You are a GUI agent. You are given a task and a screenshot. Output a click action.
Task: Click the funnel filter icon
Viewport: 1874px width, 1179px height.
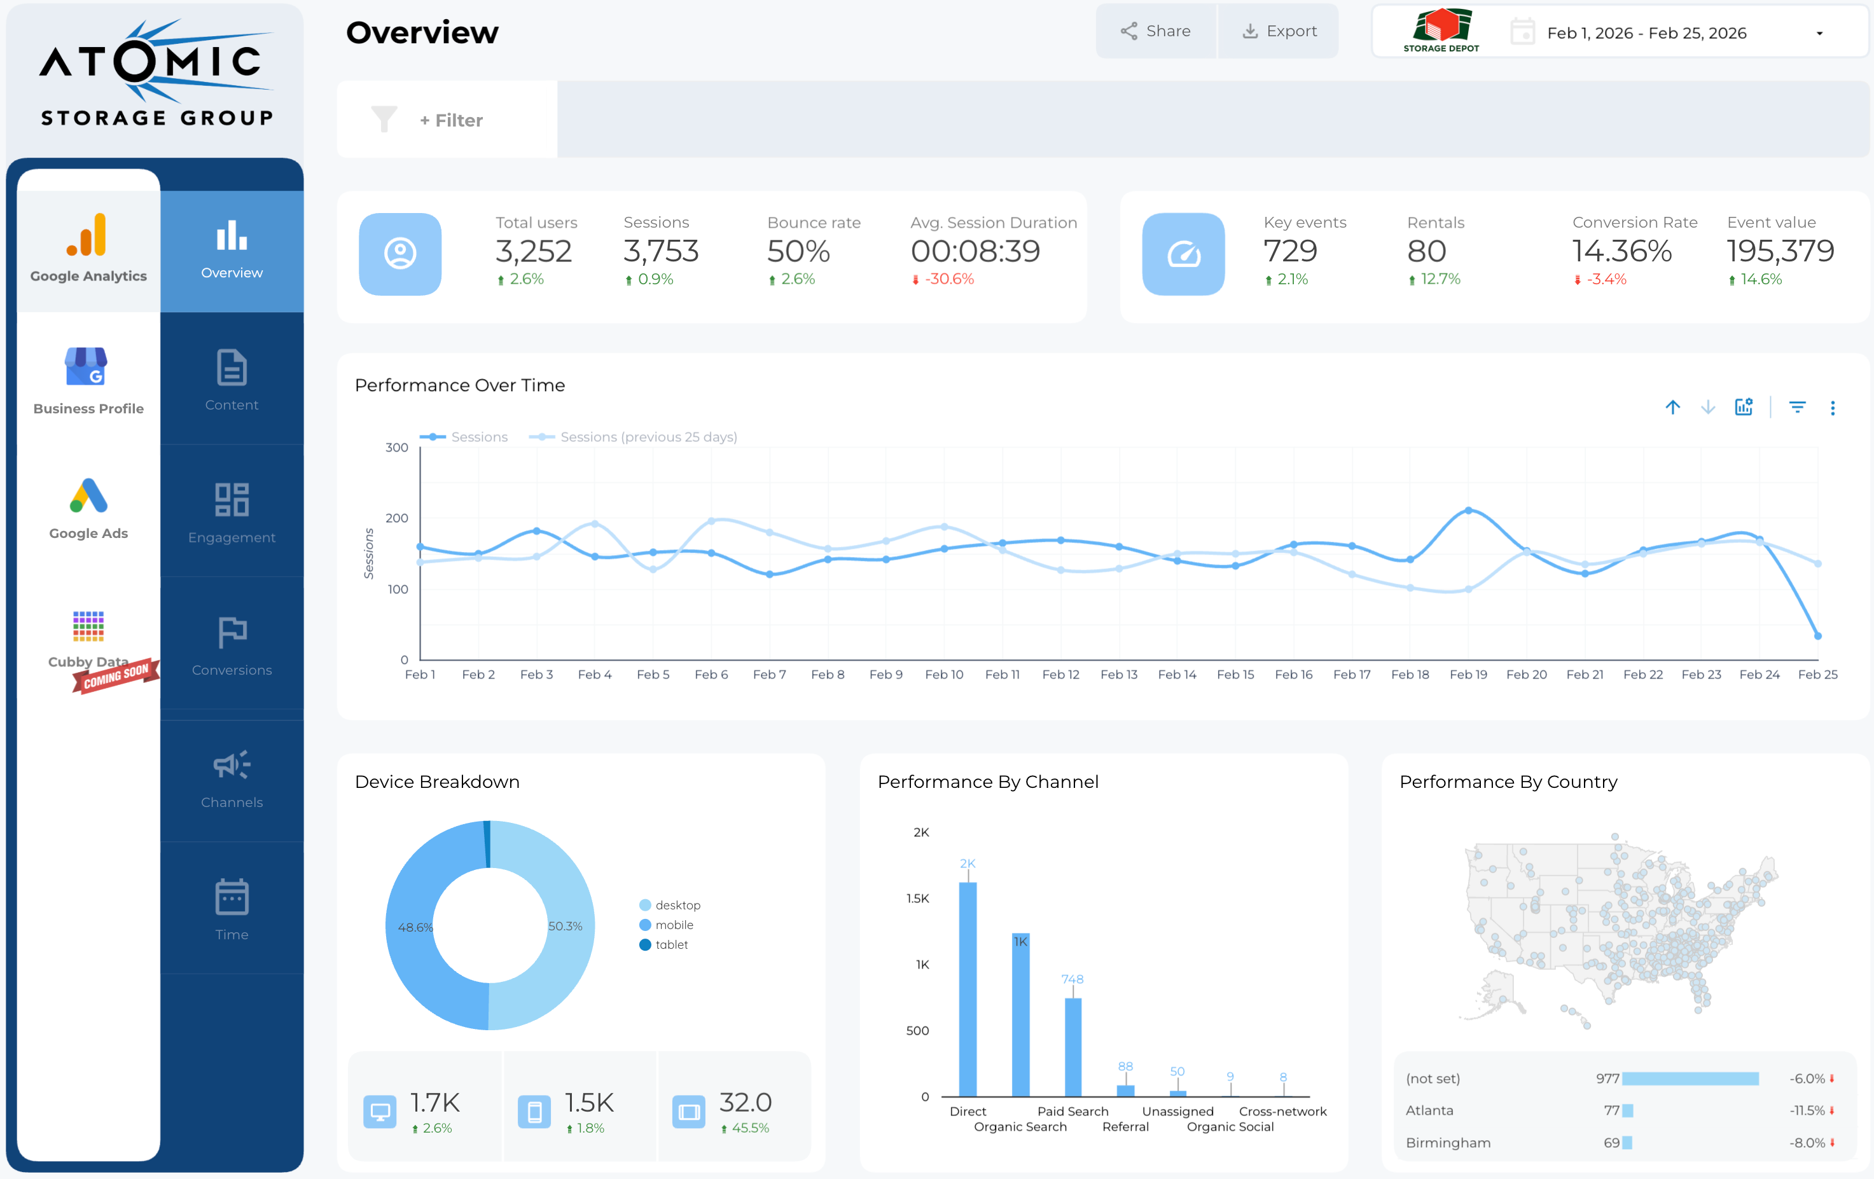coord(384,120)
